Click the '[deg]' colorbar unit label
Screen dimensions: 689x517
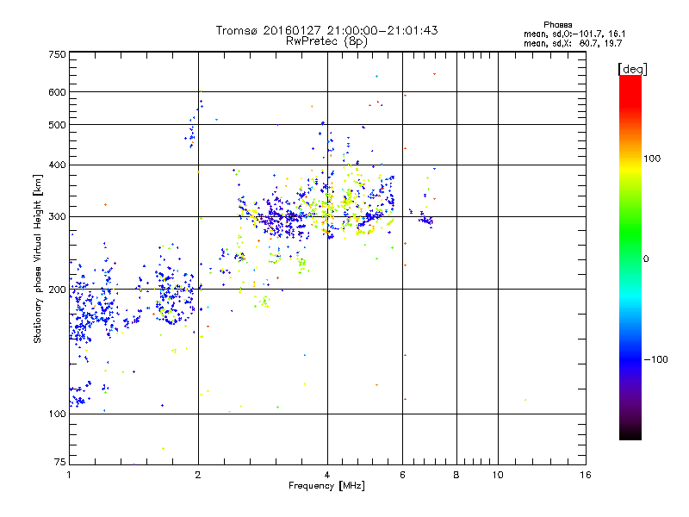point(632,69)
